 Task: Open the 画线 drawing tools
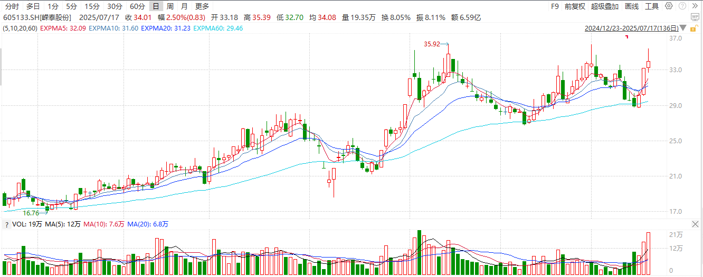tap(632, 6)
